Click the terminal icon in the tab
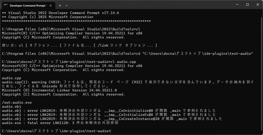The width and height of the screenshot is (263, 135). 6,6
